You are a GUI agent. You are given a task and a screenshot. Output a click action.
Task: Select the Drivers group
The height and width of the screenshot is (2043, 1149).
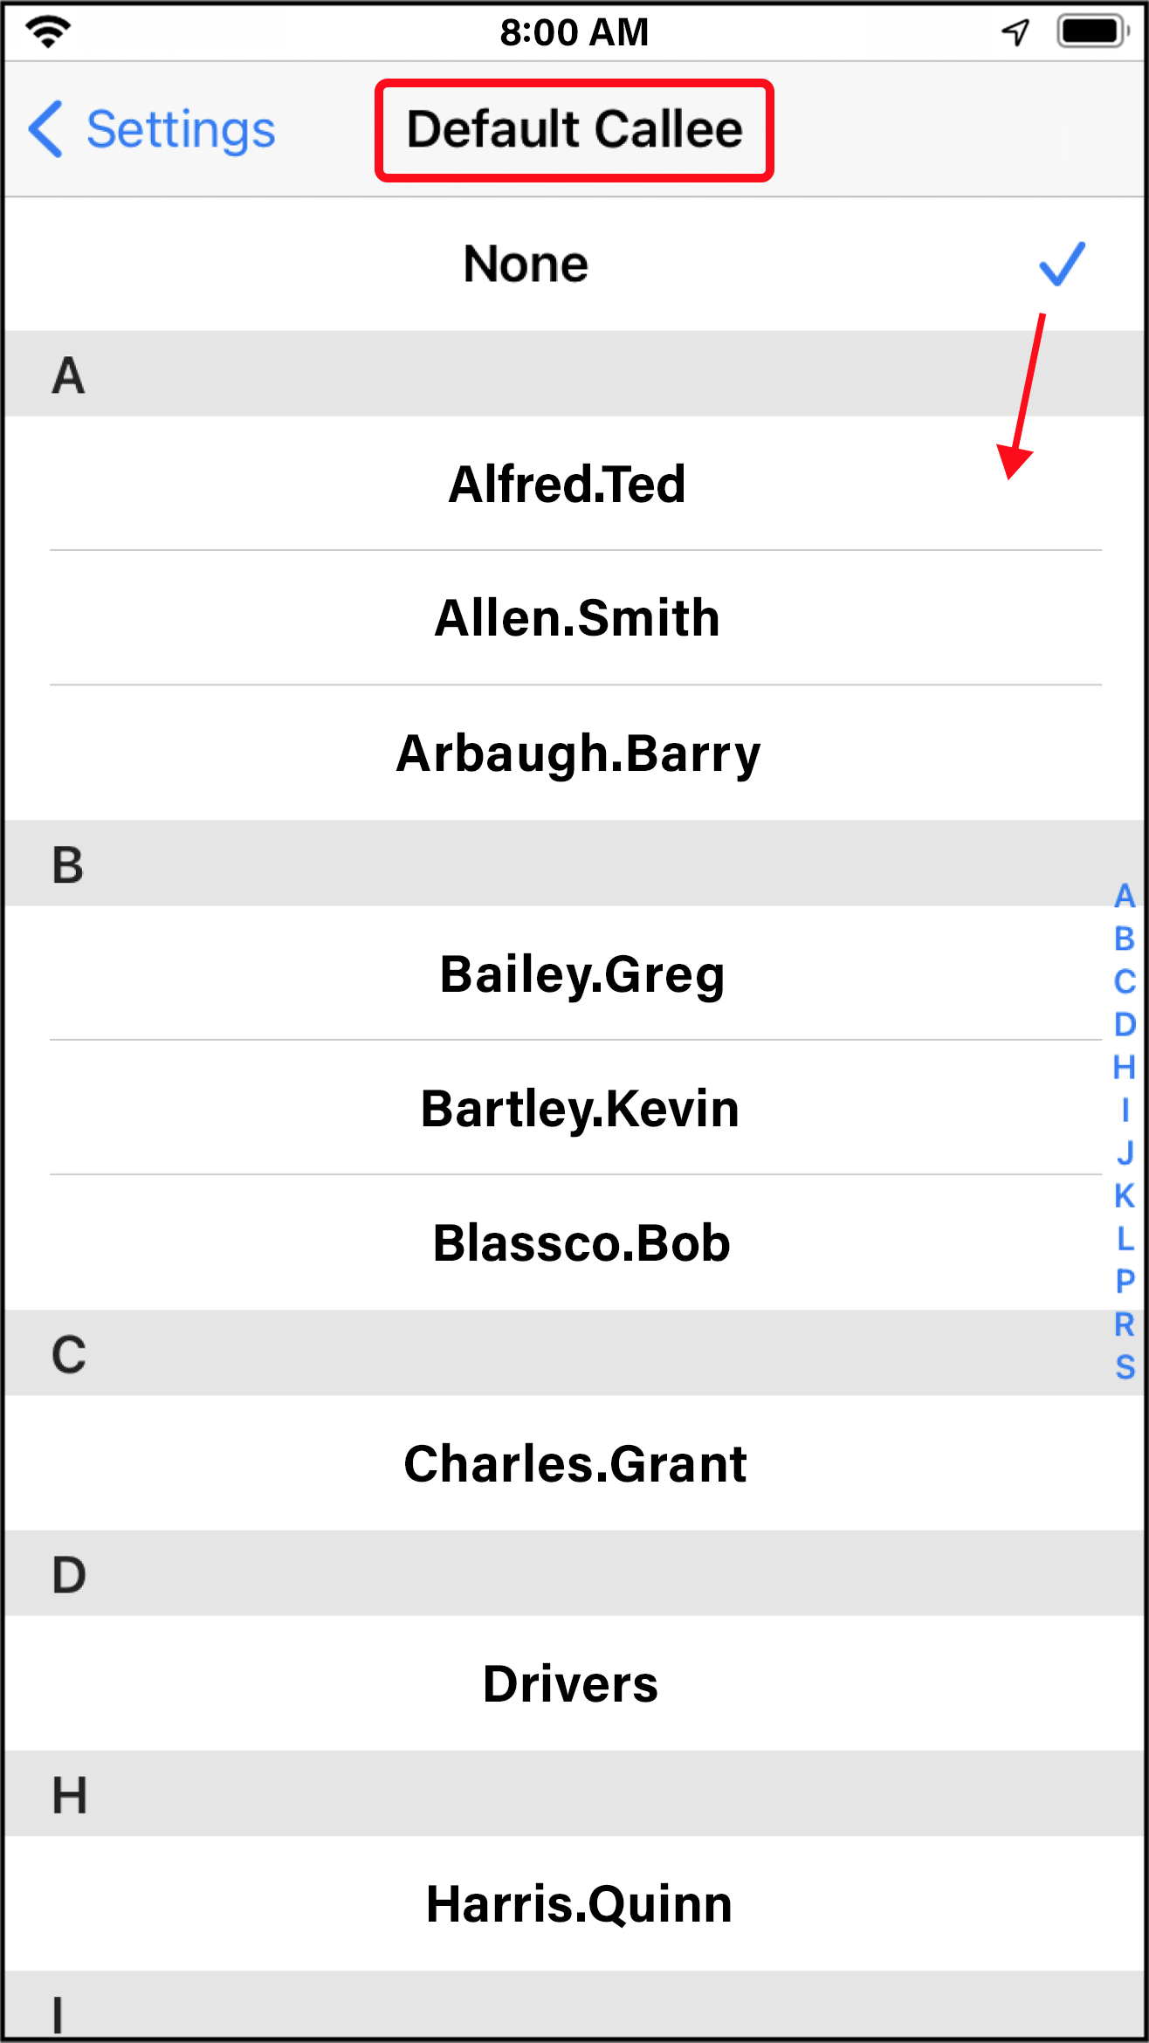[571, 1683]
